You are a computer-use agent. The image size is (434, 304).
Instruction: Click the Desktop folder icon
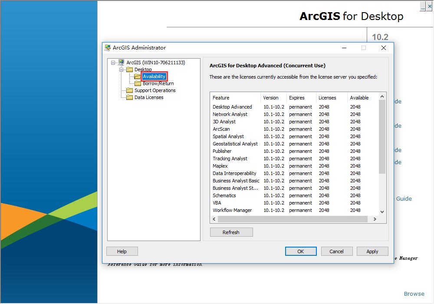coord(129,69)
